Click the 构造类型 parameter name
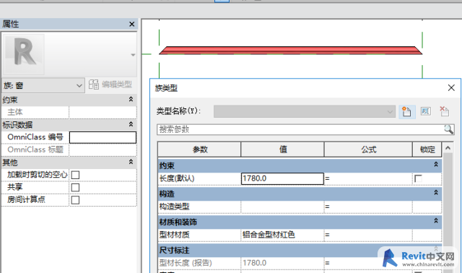The image size is (462, 273). coord(174,207)
